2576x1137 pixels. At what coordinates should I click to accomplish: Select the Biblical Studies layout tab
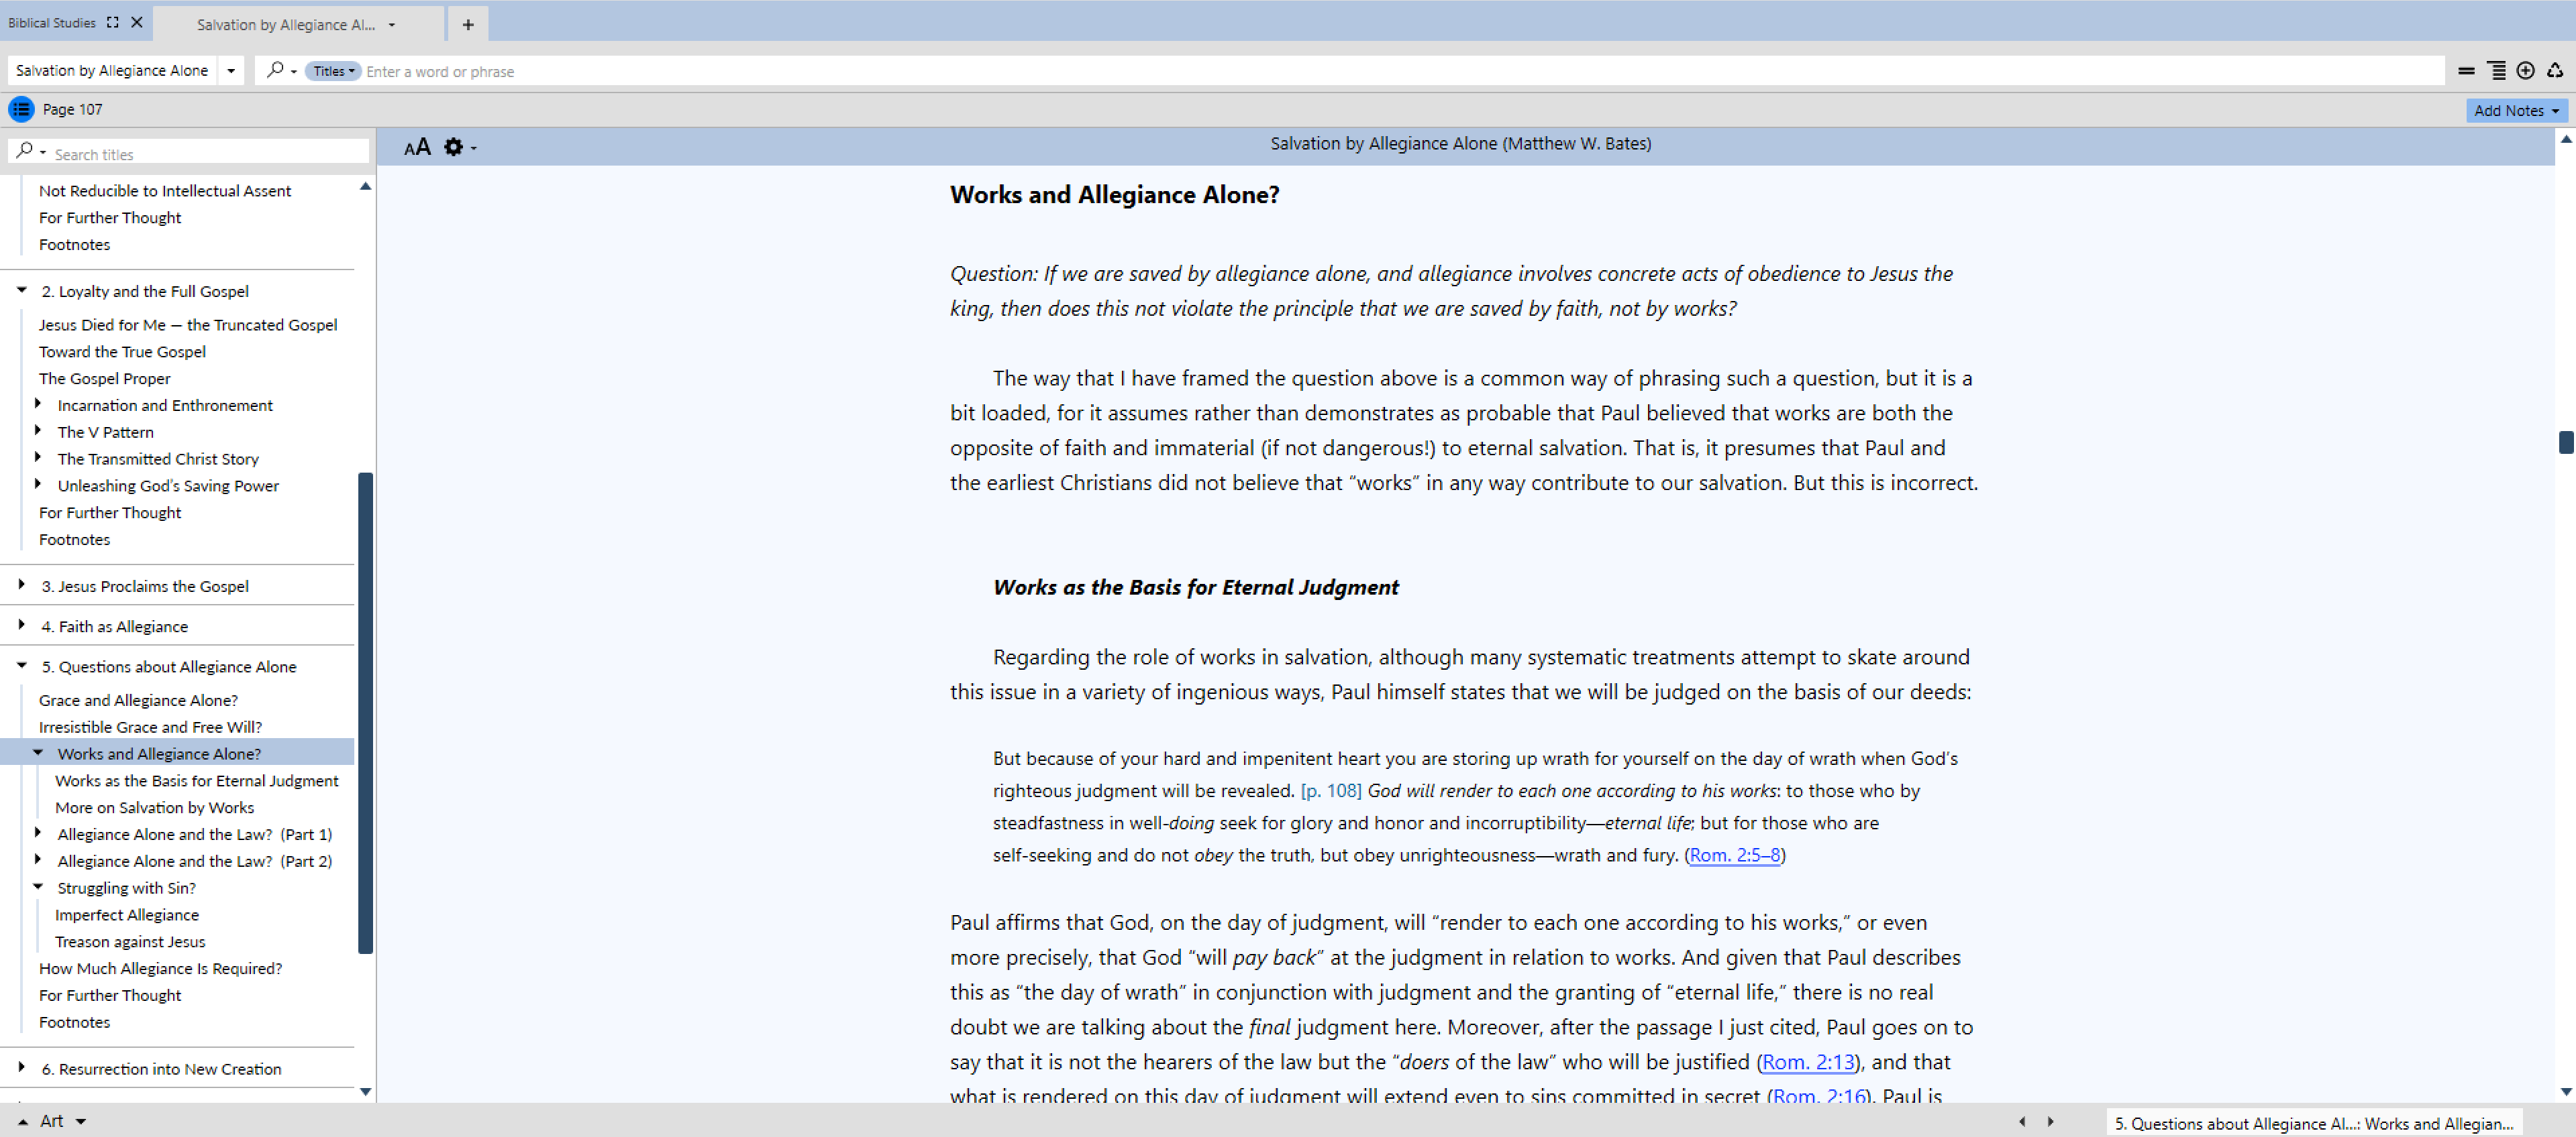[52, 22]
